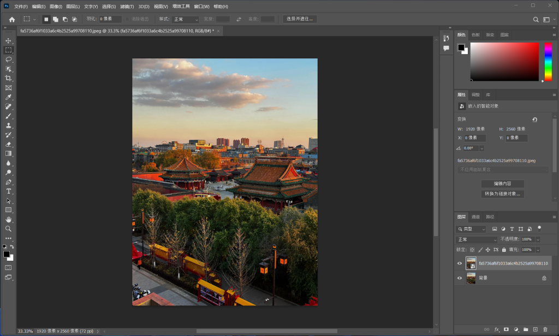This screenshot has height=336, width=559.
Task: Select the Move tool
Action: pos(8,41)
